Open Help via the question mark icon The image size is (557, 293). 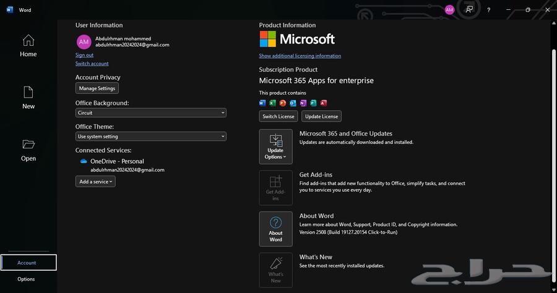coord(488,10)
